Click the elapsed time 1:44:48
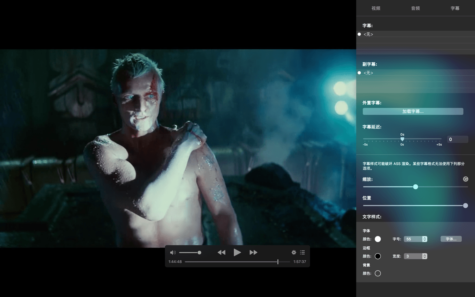Viewport: 475px width, 297px height. pyautogui.click(x=175, y=262)
